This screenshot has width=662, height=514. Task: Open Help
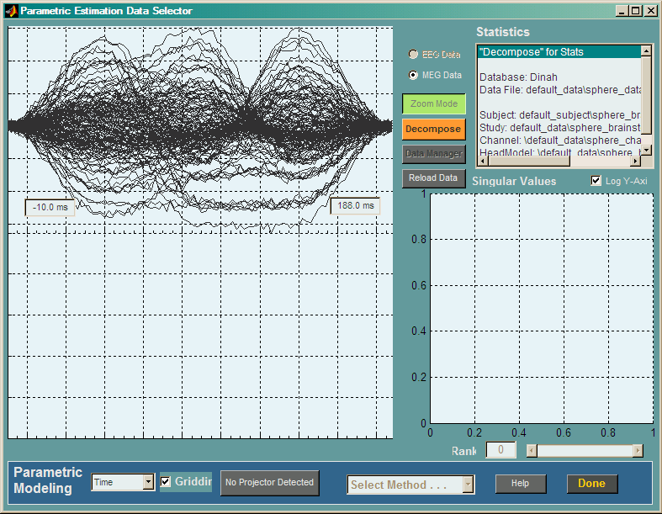520,484
